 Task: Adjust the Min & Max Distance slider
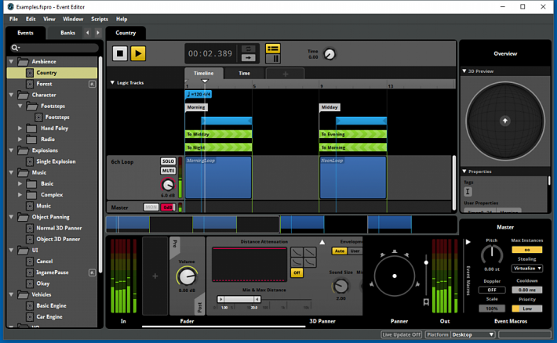pos(239,299)
